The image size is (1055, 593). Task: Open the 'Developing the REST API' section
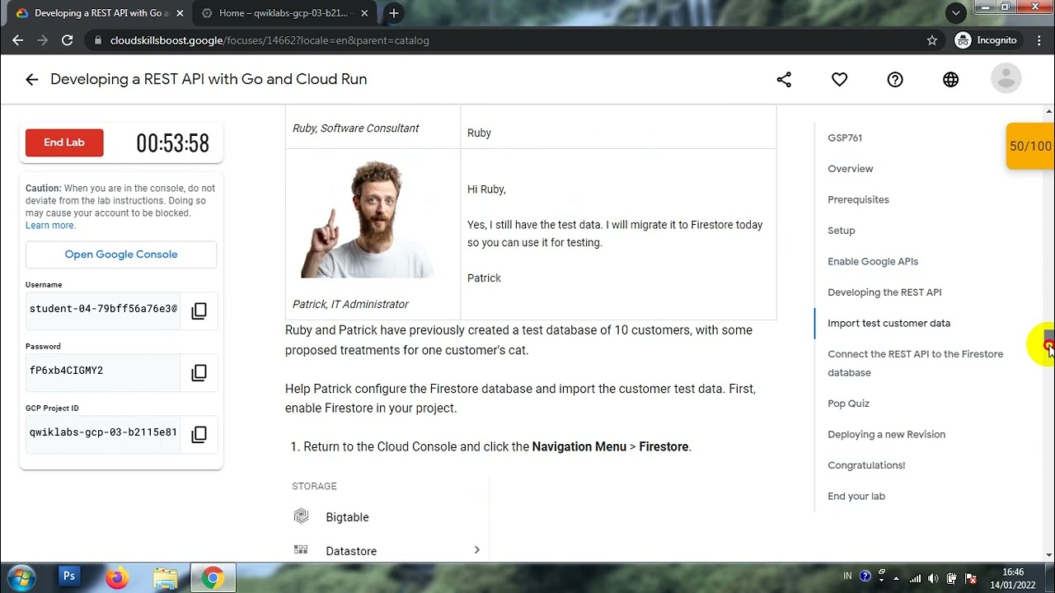point(884,292)
